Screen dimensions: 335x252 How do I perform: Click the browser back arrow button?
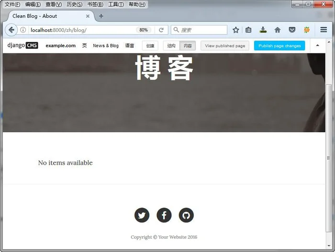pyautogui.click(x=11, y=30)
